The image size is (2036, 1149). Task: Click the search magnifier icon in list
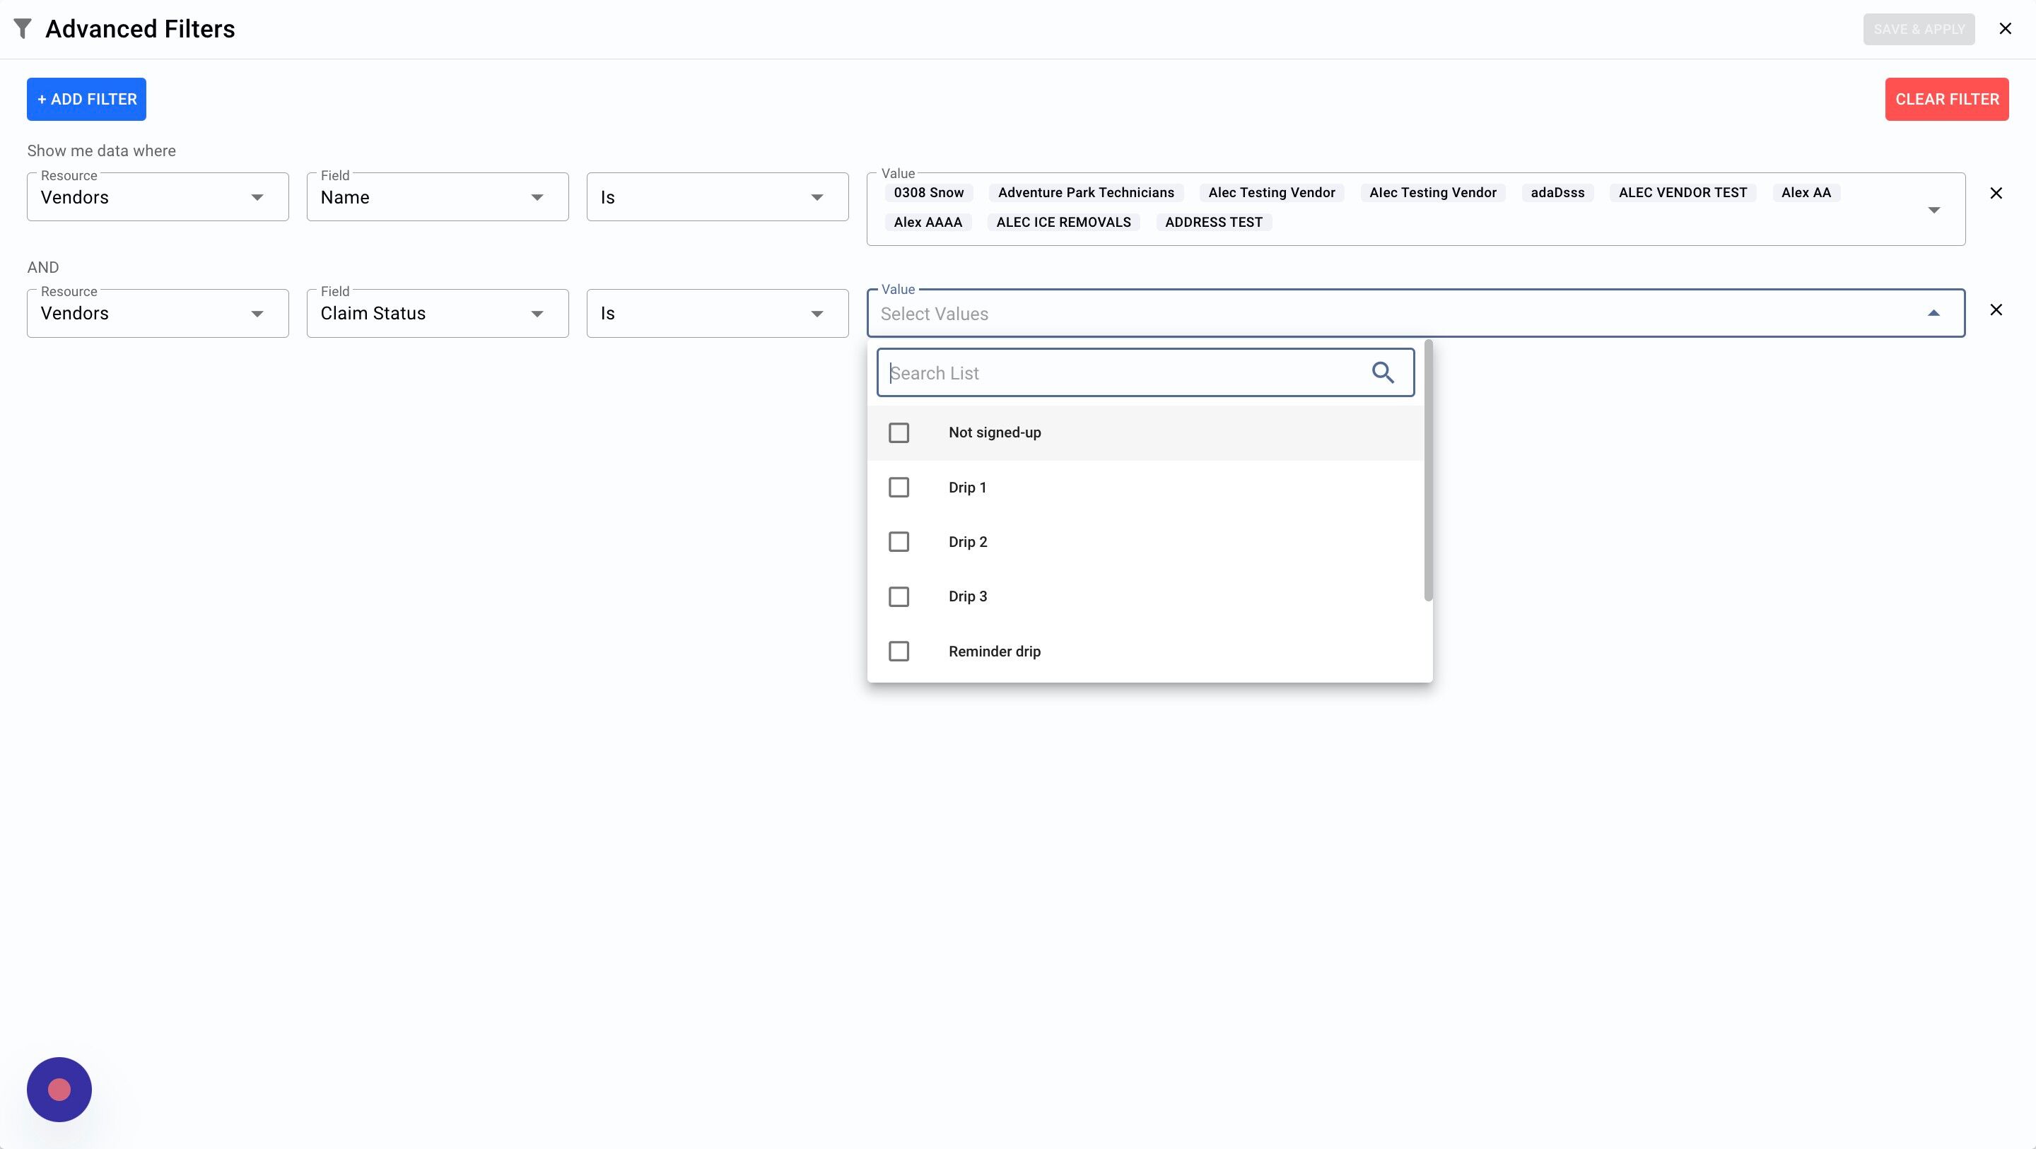coord(1382,372)
